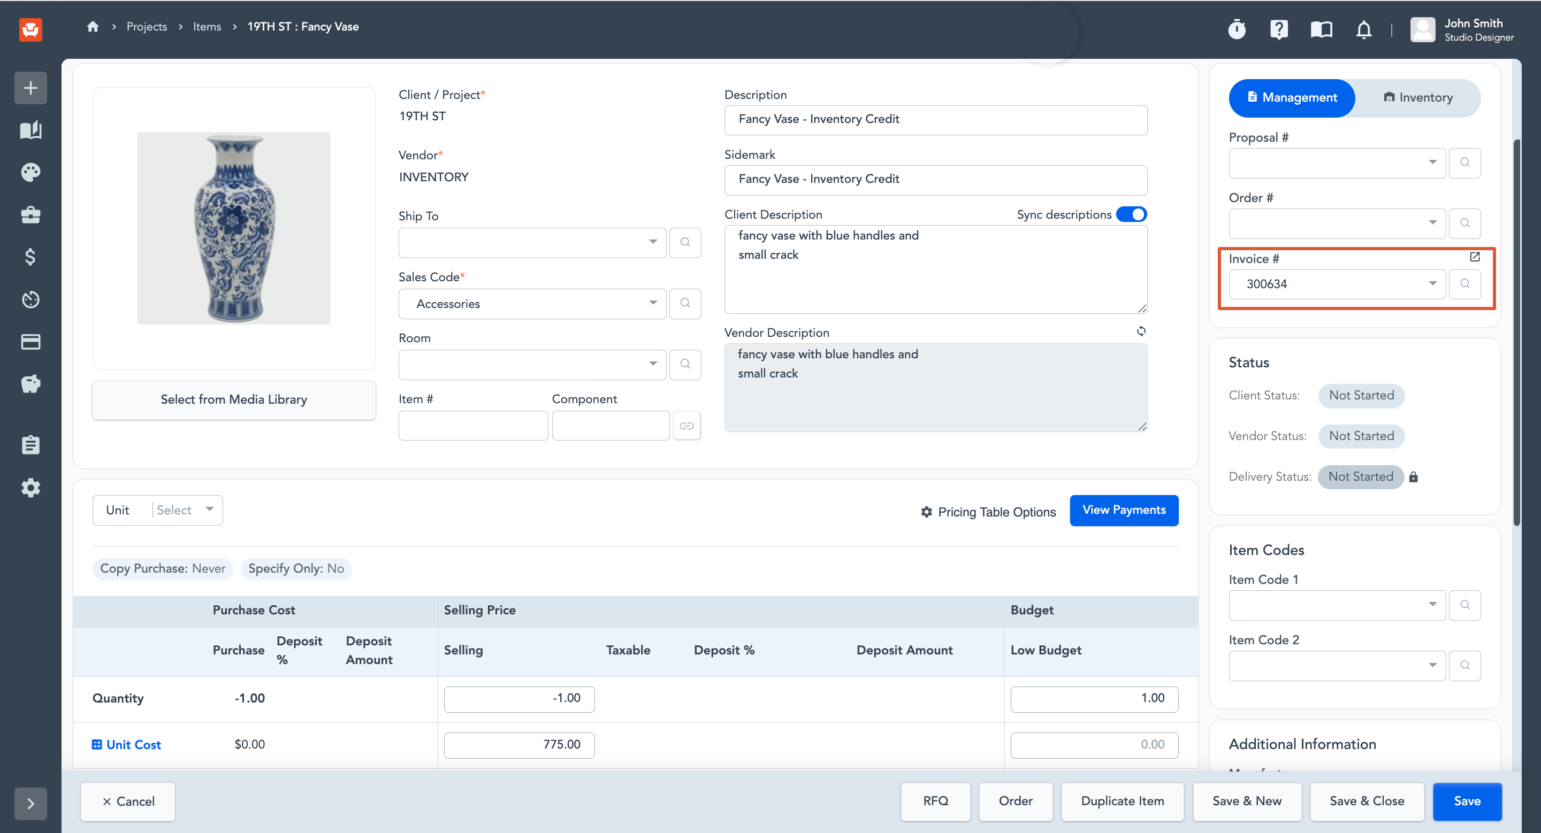Open the Ship To dropdown
The image size is (1541, 833).
532,243
